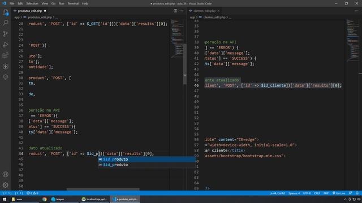Viewport: 362px width, 203px height.
Task: Close the clientes_edit.php tab
Action: (218, 11)
